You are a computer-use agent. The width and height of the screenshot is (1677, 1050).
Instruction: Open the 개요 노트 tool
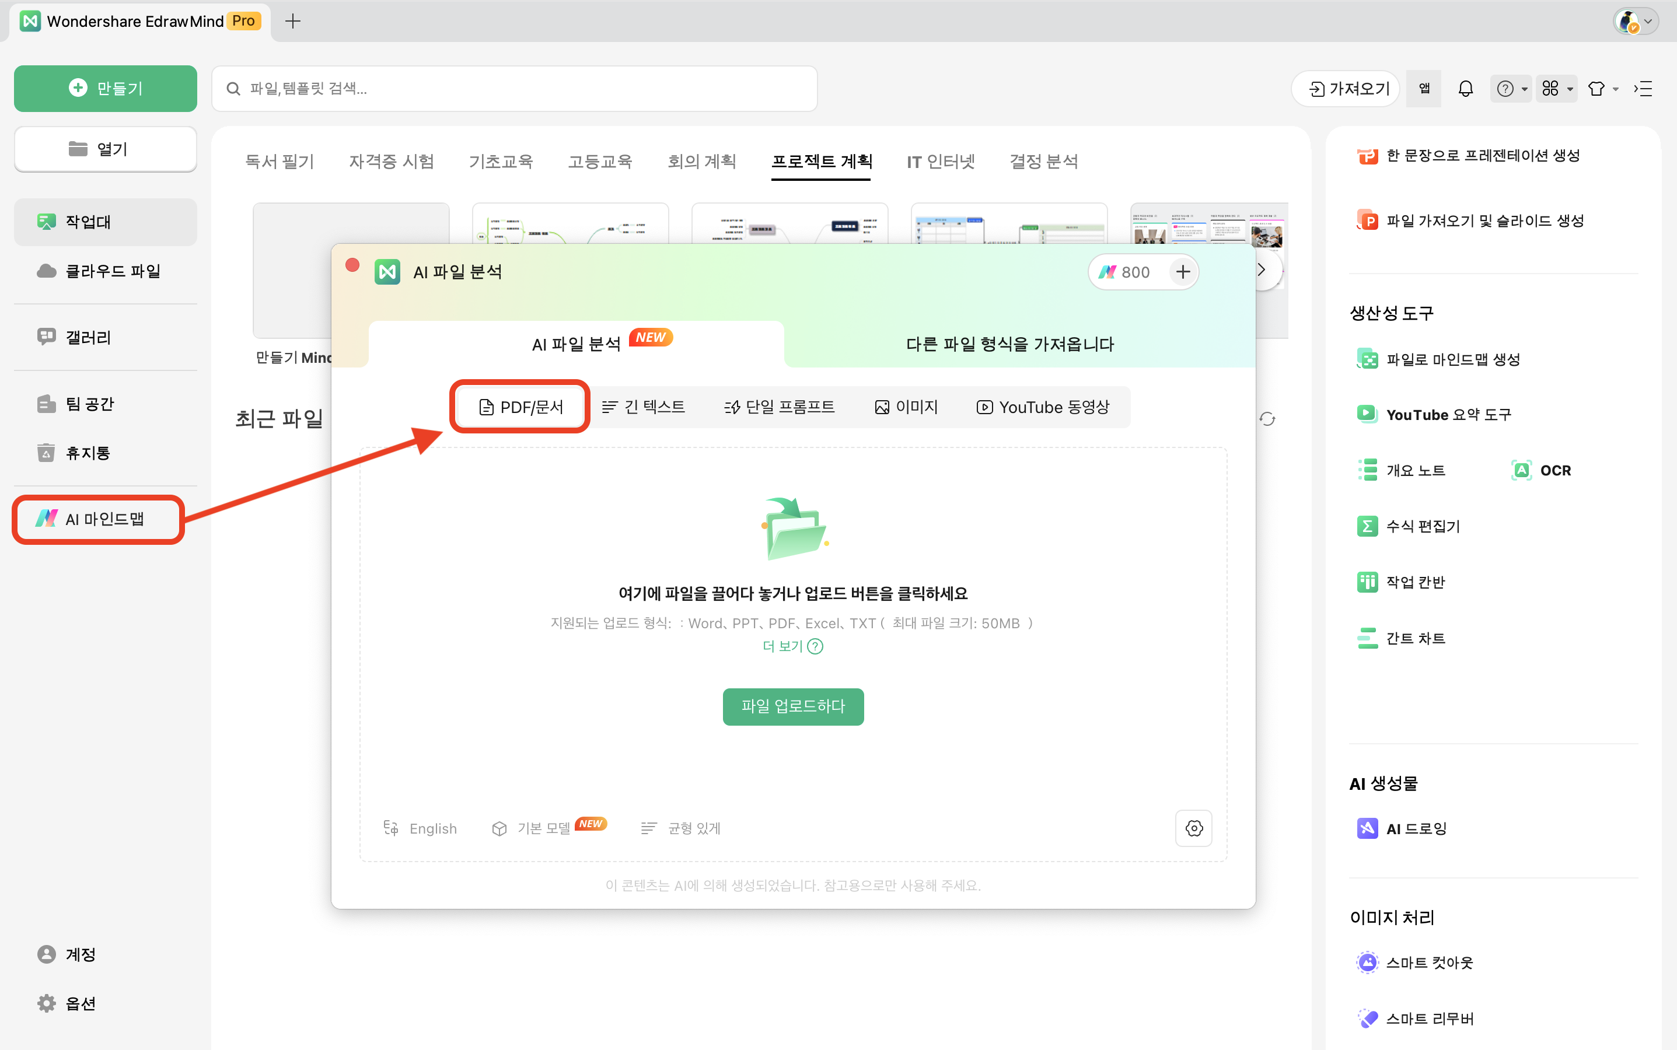coord(1413,470)
